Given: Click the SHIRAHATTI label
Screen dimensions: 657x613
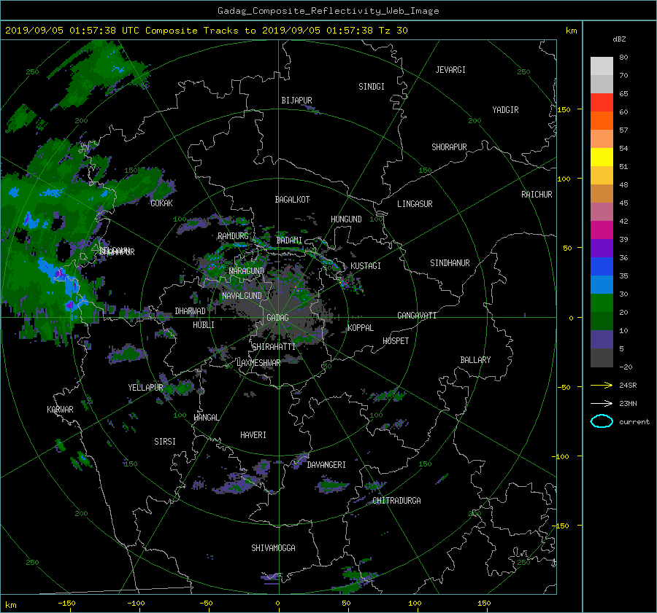Looking at the screenshot, I should [274, 347].
